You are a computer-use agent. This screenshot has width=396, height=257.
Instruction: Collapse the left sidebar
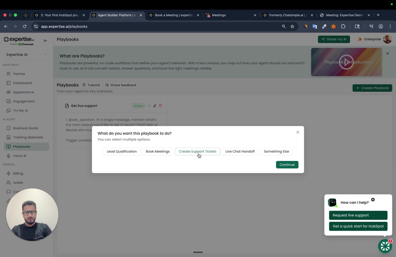(x=45, y=40)
